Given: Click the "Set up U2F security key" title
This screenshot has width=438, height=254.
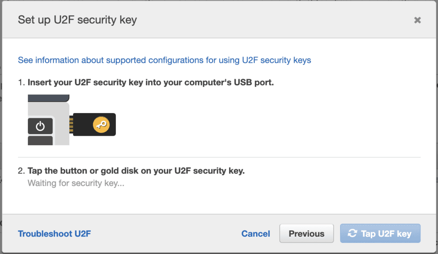Looking at the screenshot, I should point(77,20).
